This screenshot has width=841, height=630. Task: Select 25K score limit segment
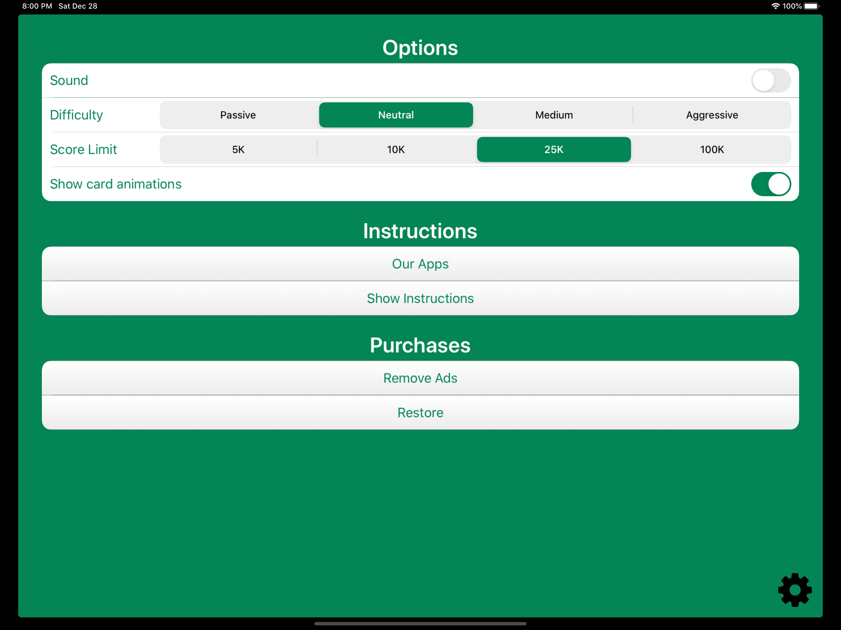point(553,149)
